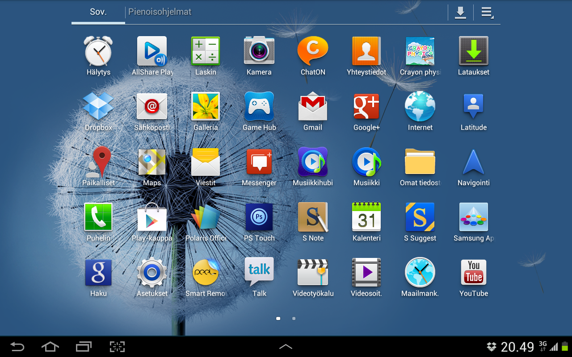Launch the YouTube app
Screen dimensions: 572x357
click(474, 278)
